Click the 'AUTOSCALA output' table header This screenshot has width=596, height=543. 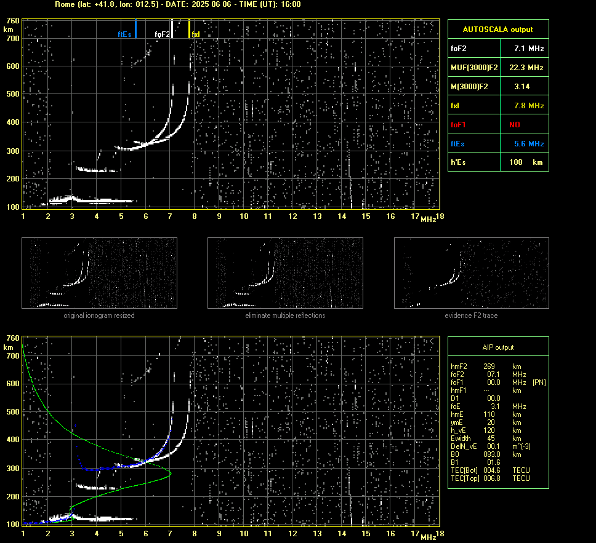[x=498, y=30]
